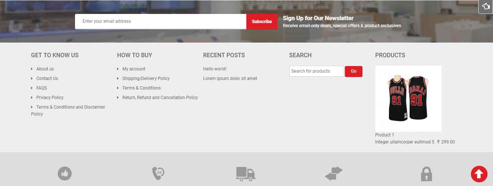
Task: Focus the Search for products field
Action: (317, 71)
